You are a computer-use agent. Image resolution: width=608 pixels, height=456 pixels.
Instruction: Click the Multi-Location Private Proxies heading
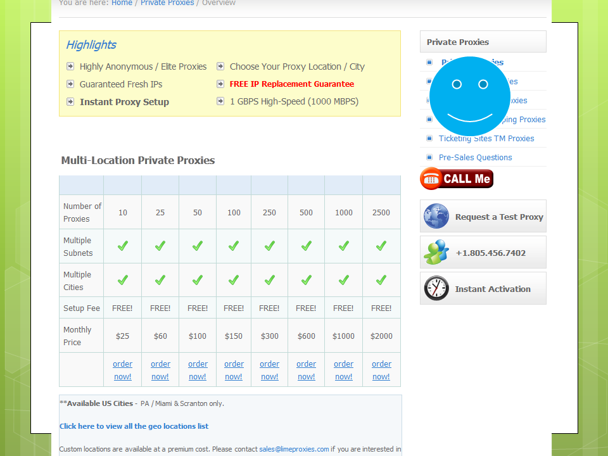click(138, 160)
